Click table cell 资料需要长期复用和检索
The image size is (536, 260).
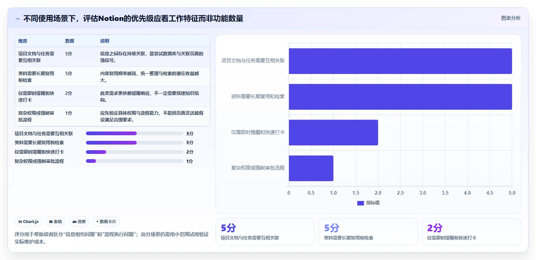tap(36, 77)
